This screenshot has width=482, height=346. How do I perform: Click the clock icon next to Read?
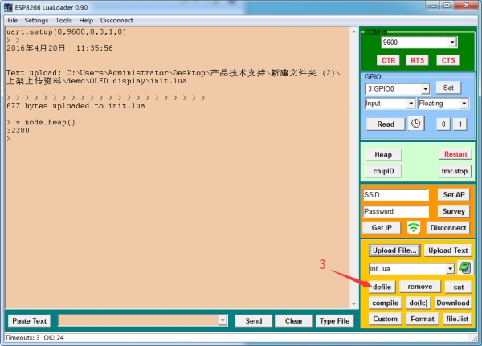click(x=416, y=124)
